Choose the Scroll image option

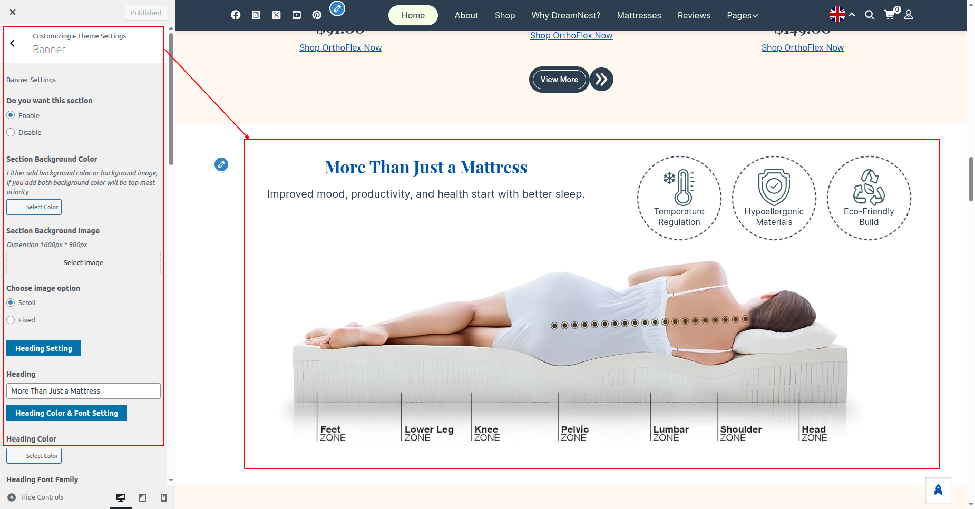(x=11, y=303)
